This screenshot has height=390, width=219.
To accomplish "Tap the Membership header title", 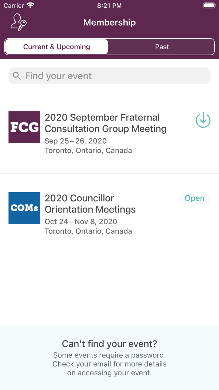I will pyautogui.click(x=109, y=23).
